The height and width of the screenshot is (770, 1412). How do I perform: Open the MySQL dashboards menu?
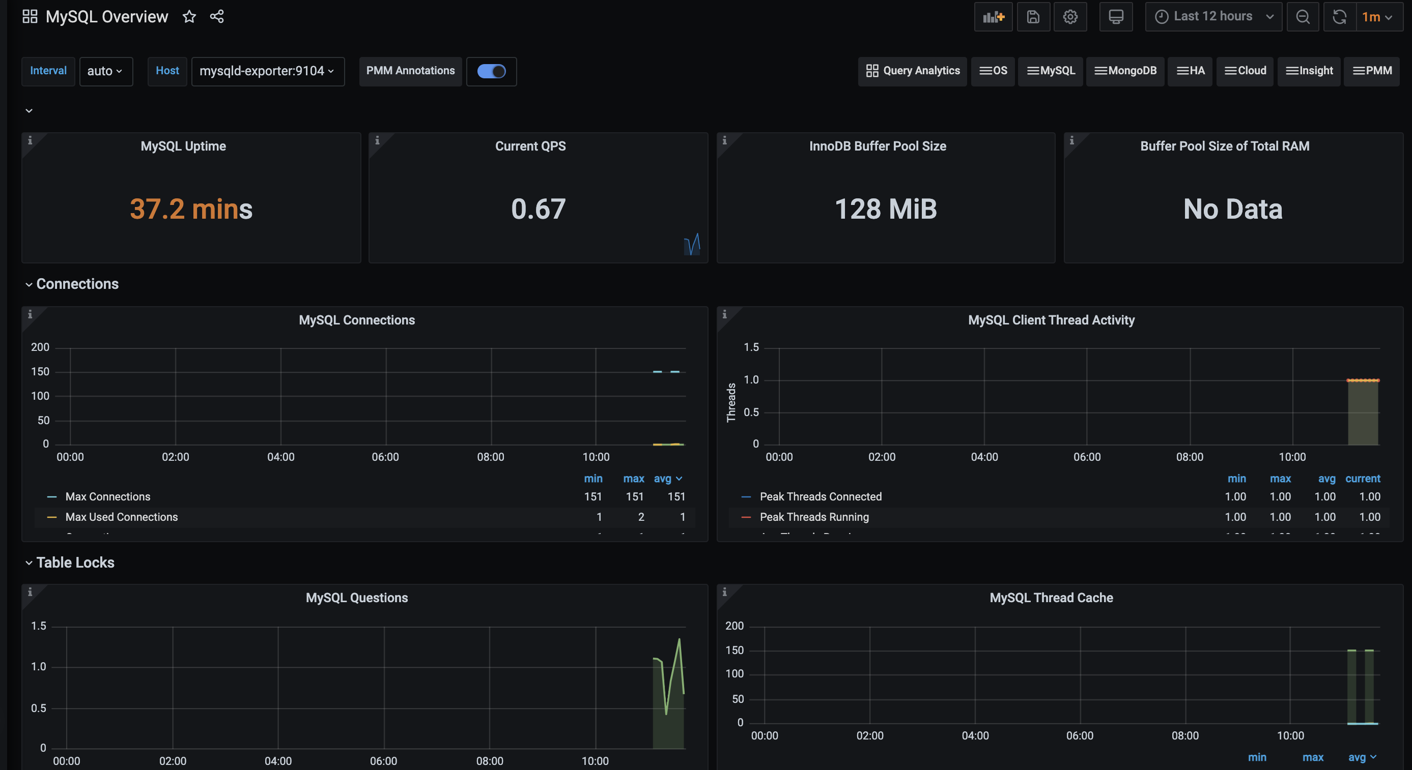(1050, 71)
